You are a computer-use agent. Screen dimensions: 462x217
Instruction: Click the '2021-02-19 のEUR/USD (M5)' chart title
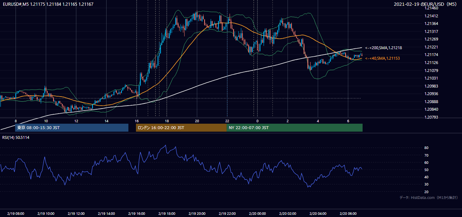point(426,4)
